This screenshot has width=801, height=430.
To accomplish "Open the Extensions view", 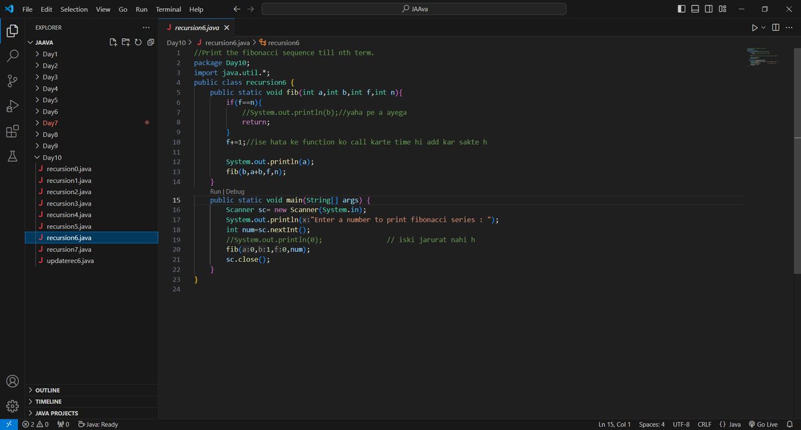I will coord(12,131).
